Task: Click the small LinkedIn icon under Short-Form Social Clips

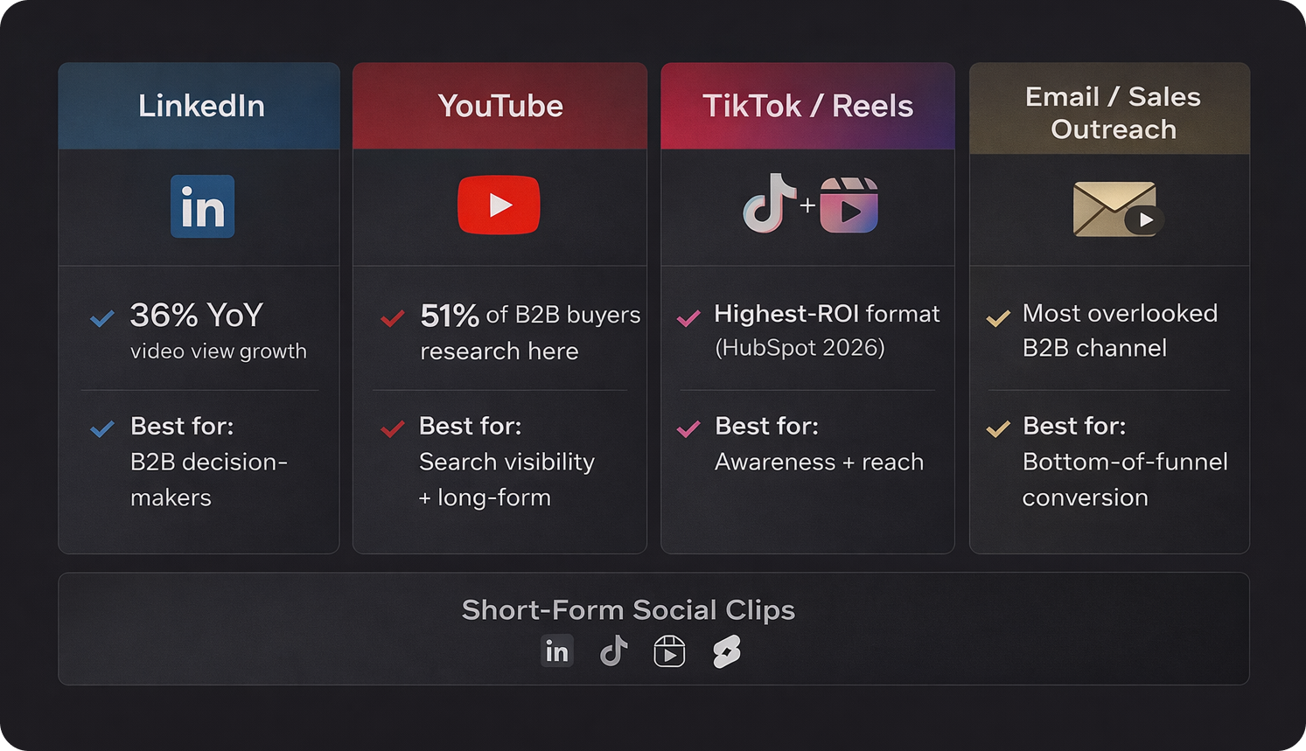Action: pos(557,651)
